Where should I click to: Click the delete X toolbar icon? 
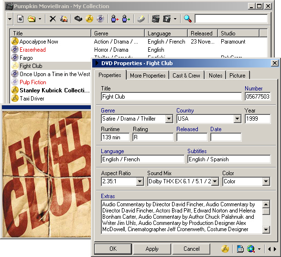coord(53,19)
